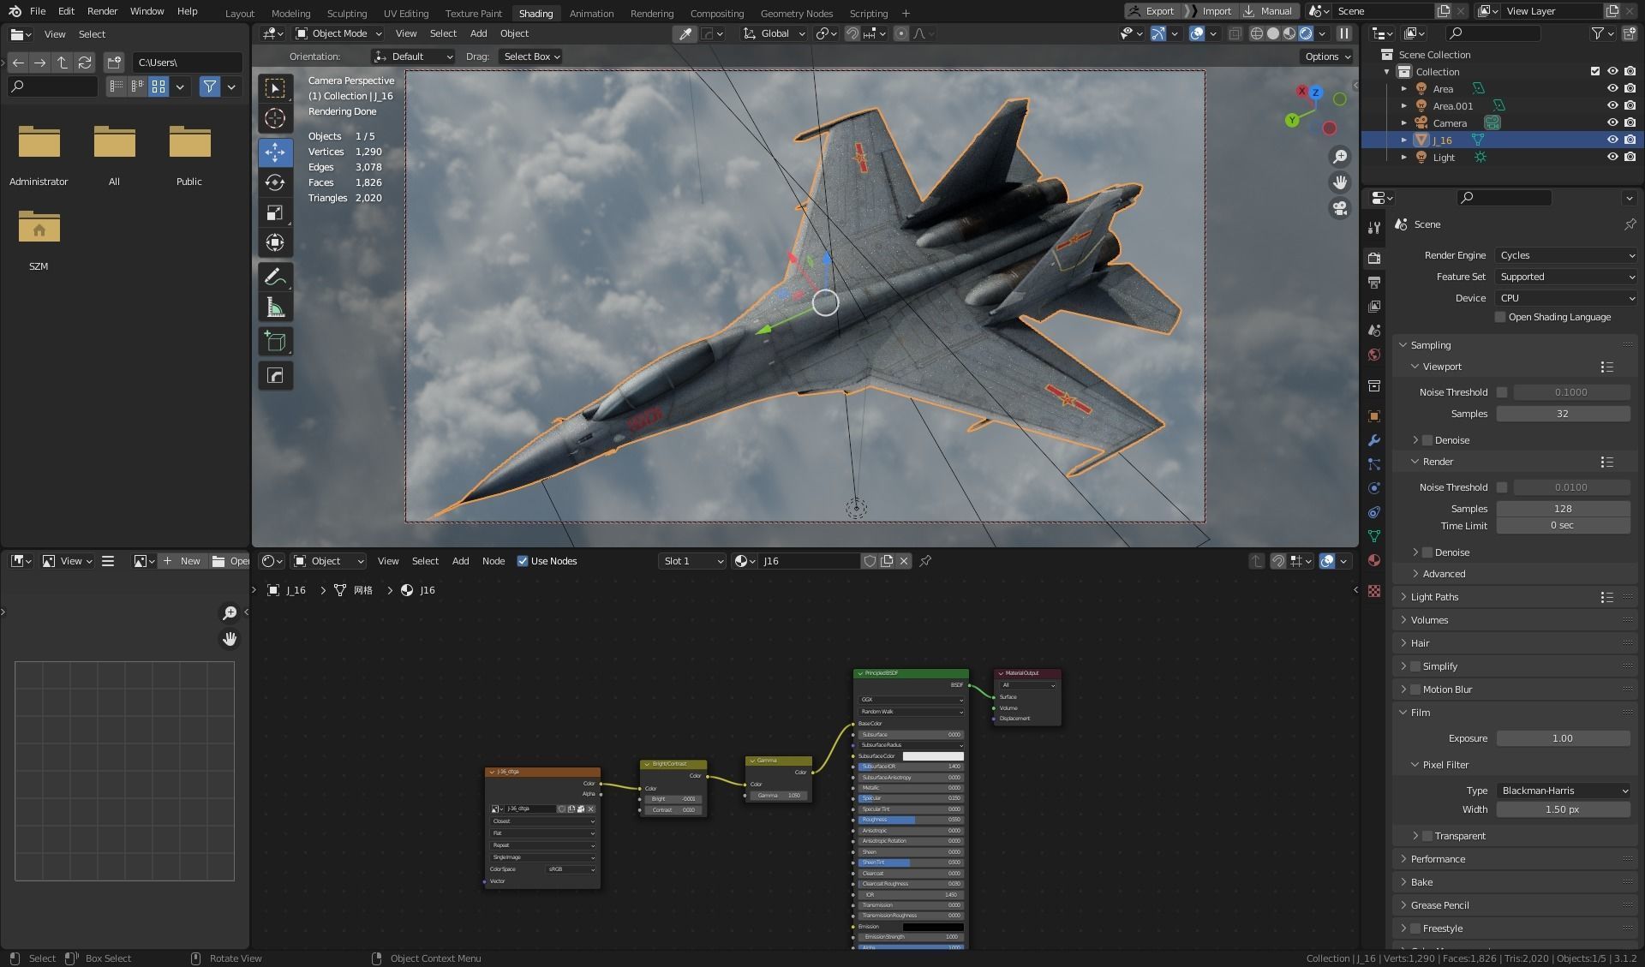Screen dimensions: 1645x967
Task: Hide the J_16 object in outliner
Action: click(x=1612, y=140)
